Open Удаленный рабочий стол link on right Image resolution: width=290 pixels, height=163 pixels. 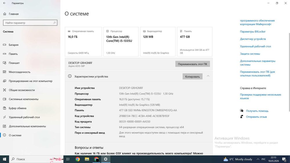[x=255, y=46]
